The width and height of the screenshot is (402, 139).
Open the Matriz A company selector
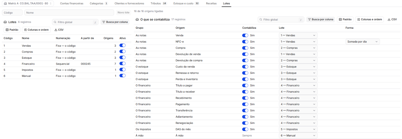28,4
